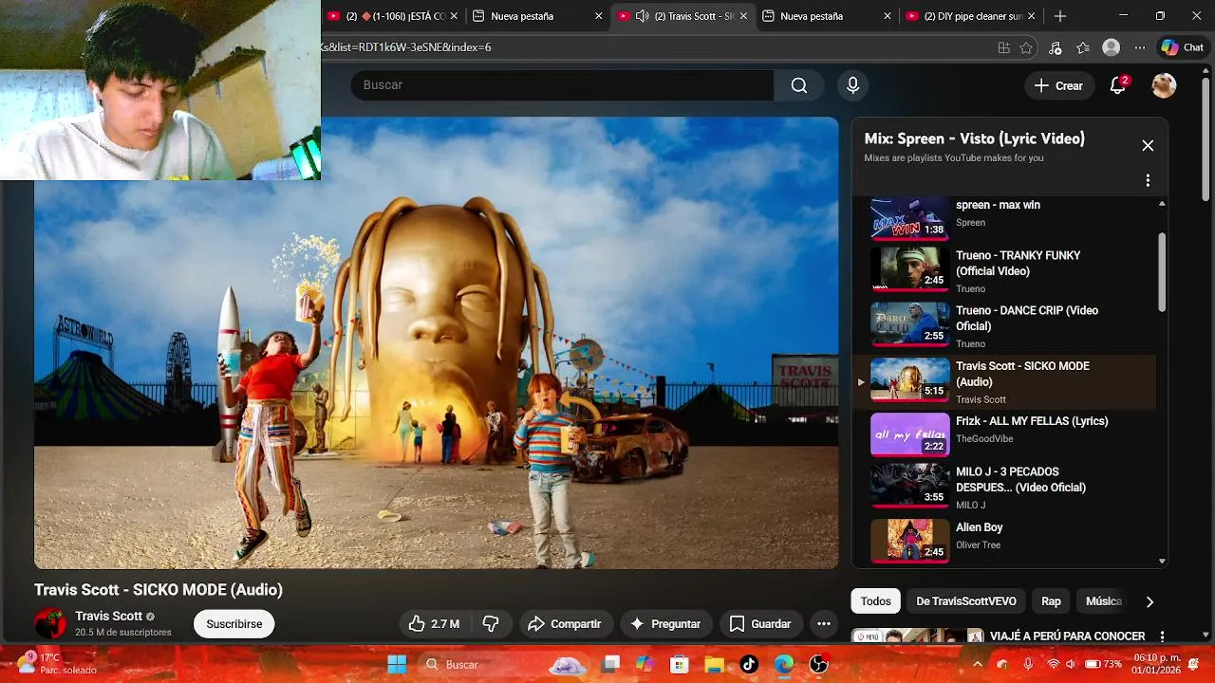Screen dimensions: 1215x683
Task: Mute the Travis Scott tab via speaker icon
Action: pyautogui.click(x=642, y=16)
